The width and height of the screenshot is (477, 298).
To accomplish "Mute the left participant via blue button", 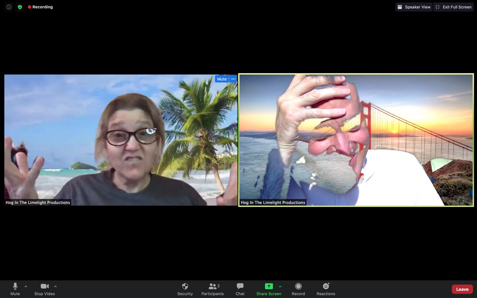I will (222, 79).
